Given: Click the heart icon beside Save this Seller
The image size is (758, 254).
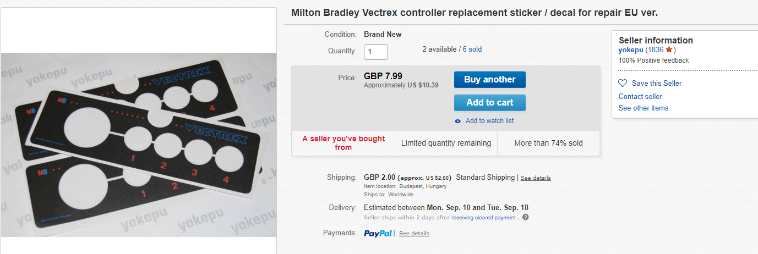Looking at the screenshot, I should [623, 83].
